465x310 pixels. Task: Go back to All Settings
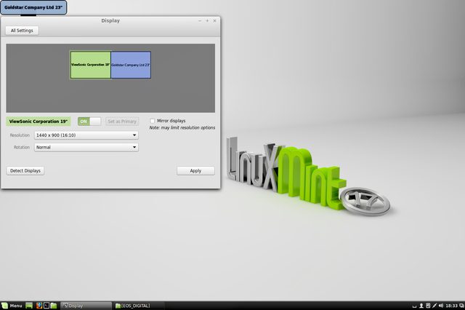[x=23, y=31]
